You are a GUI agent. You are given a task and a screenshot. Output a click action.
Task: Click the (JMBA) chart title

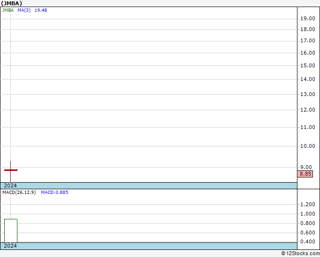pos(11,3)
